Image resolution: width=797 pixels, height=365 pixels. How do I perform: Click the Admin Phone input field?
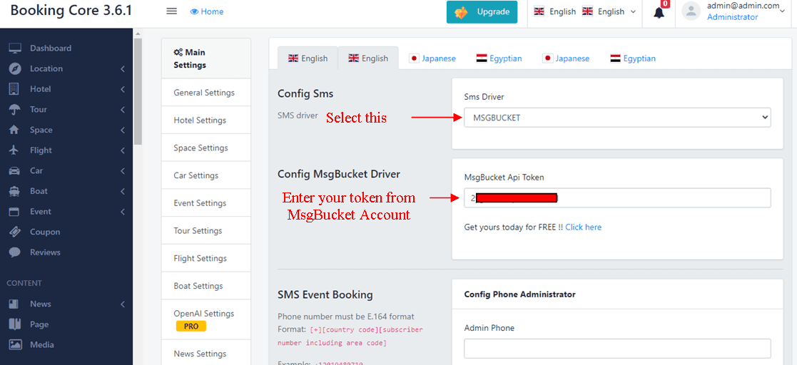[x=617, y=348]
